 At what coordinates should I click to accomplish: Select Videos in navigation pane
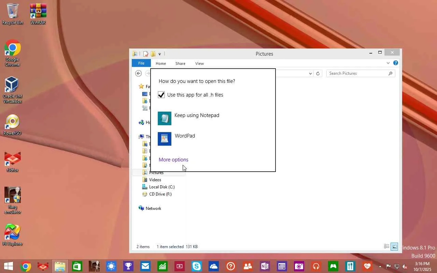click(x=155, y=180)
